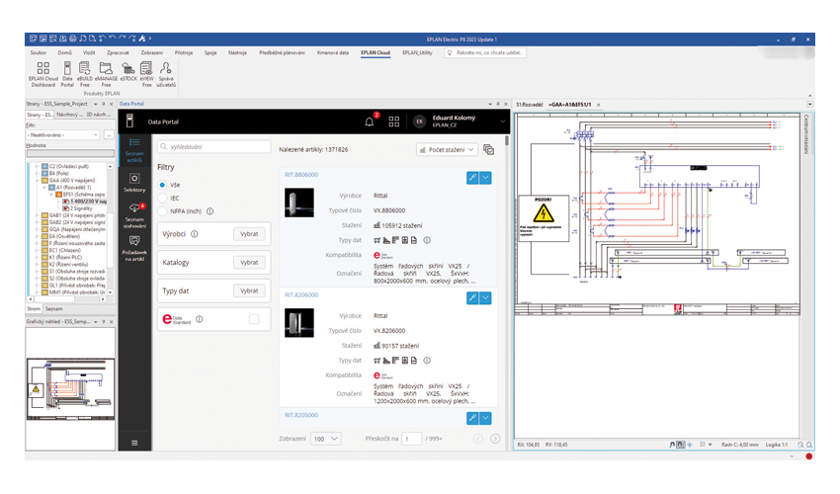Click the hamburger menu at sidebar bottom
This screenshot has height=494, width=840.
pos(134,443)
